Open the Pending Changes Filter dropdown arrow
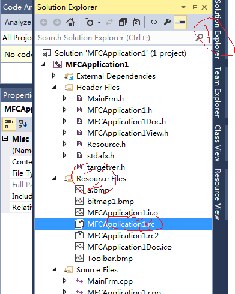Viewport: 235px width, 294px height. point(99,22)
